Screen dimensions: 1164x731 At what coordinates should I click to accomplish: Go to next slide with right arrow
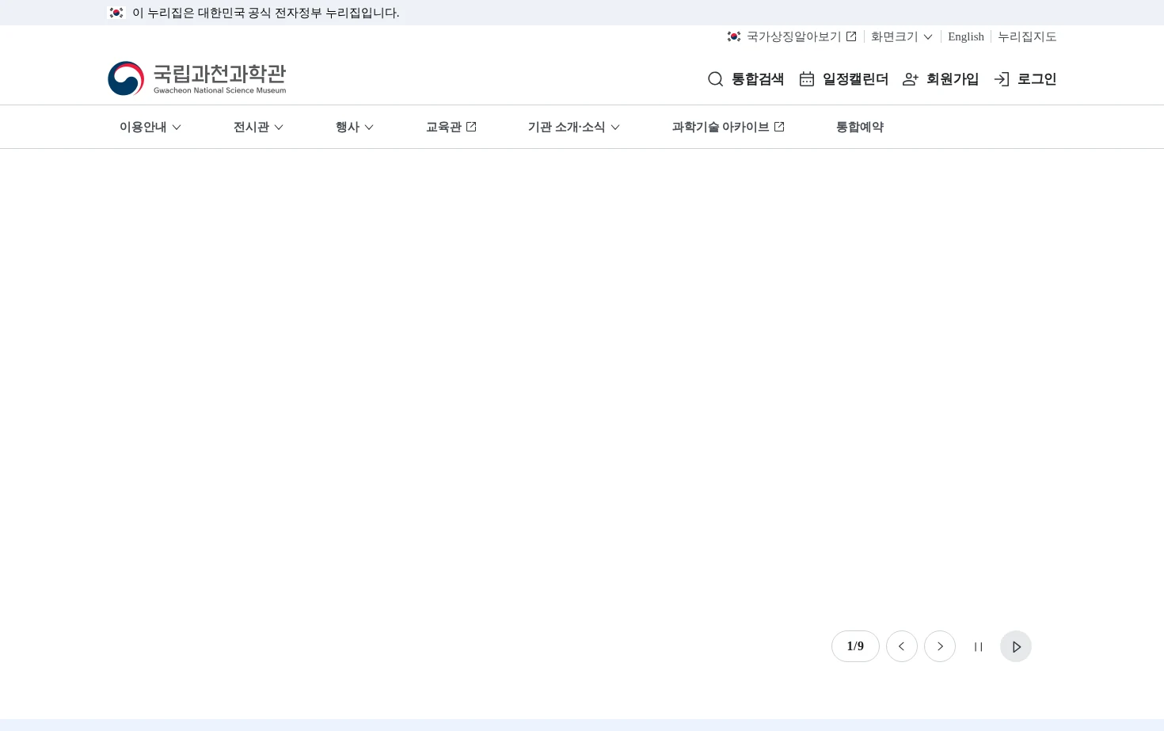tap(940, 646)
